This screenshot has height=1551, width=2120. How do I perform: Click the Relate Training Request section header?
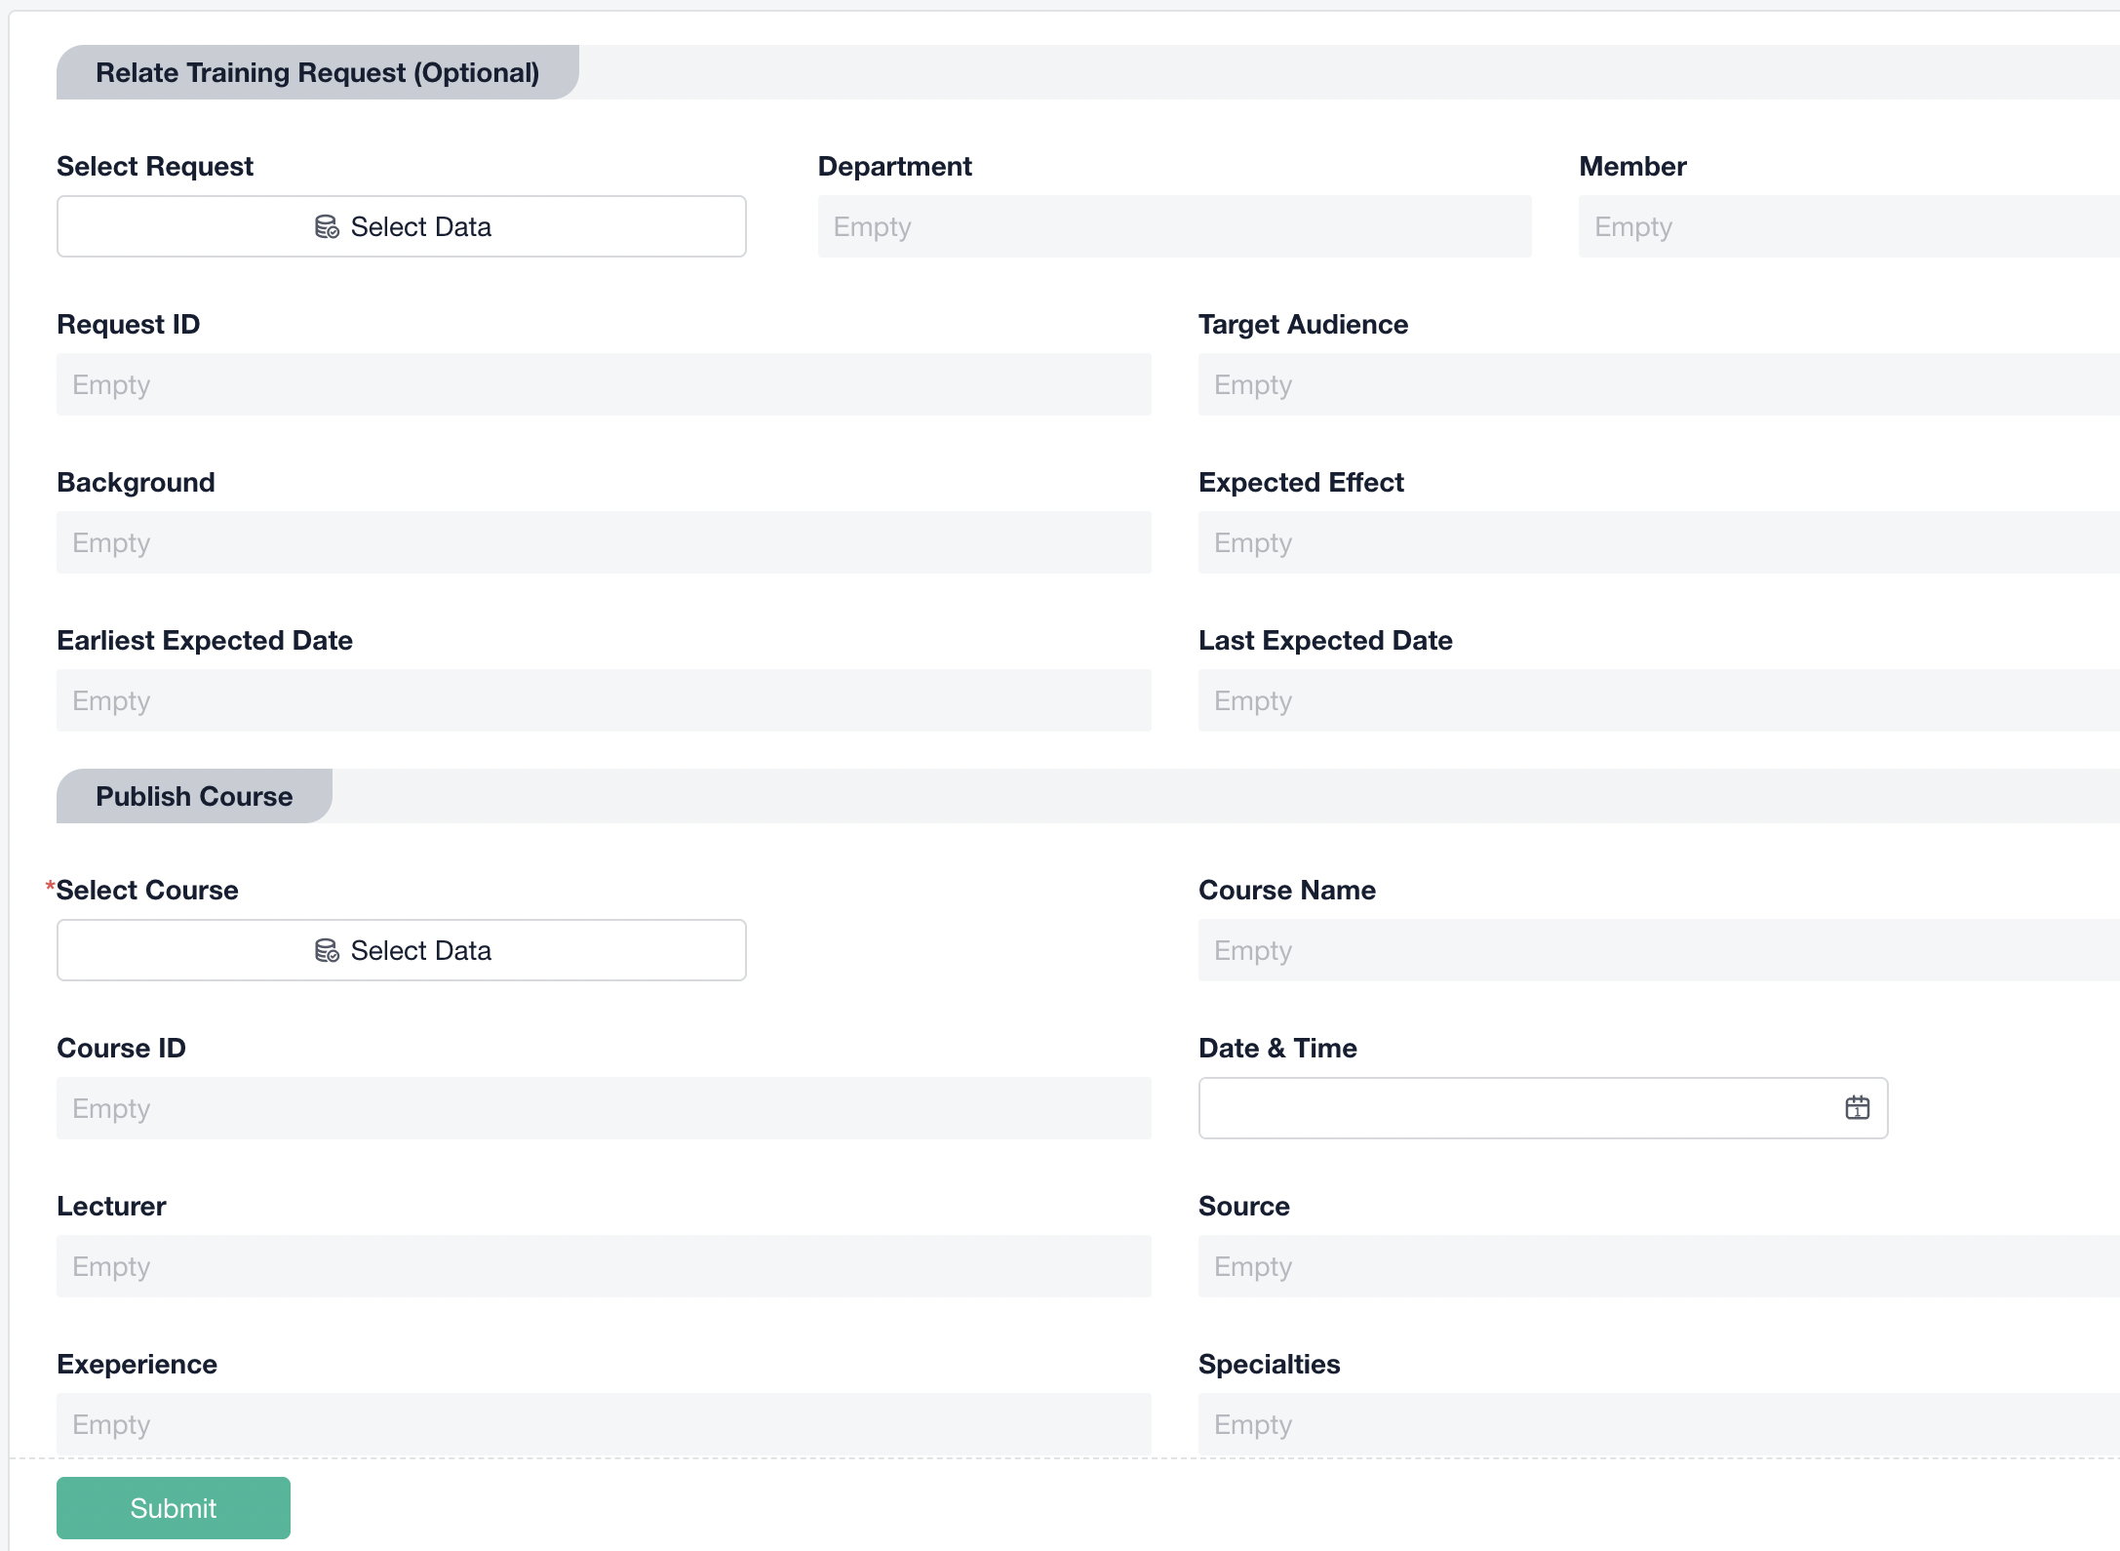319,72
